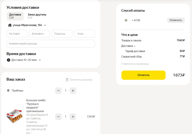
Task: Click the home address icon
Action: pyautogui.click(x=10, y=25)
